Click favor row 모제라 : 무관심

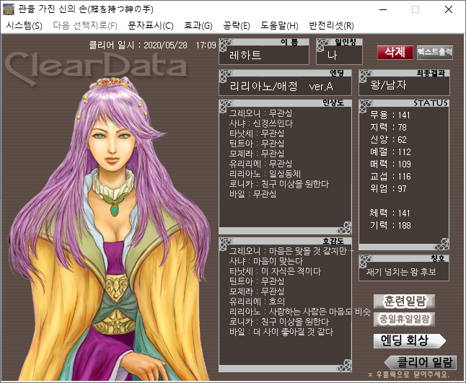257,291
